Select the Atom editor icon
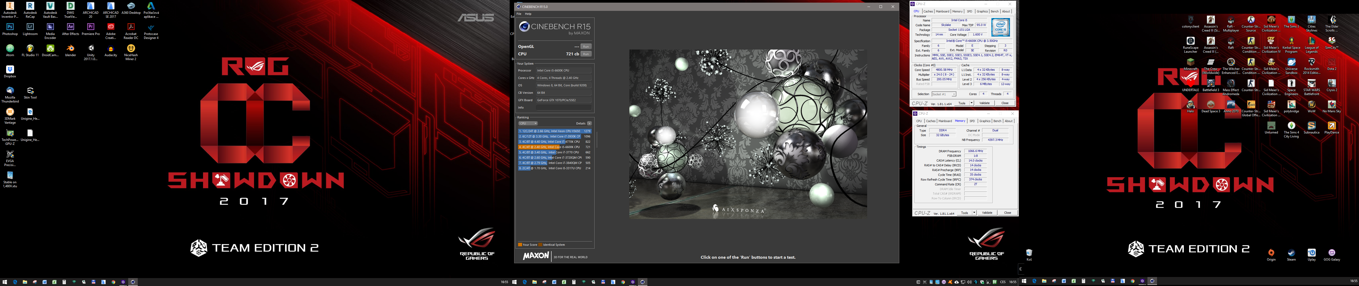 pyautogui.click(x=10, y=51)
